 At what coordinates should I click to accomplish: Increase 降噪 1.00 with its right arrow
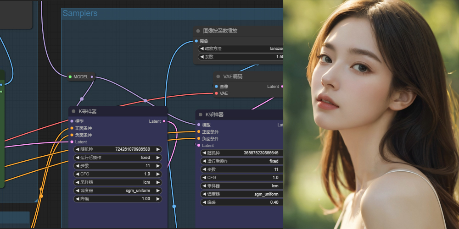click(158, 199)
